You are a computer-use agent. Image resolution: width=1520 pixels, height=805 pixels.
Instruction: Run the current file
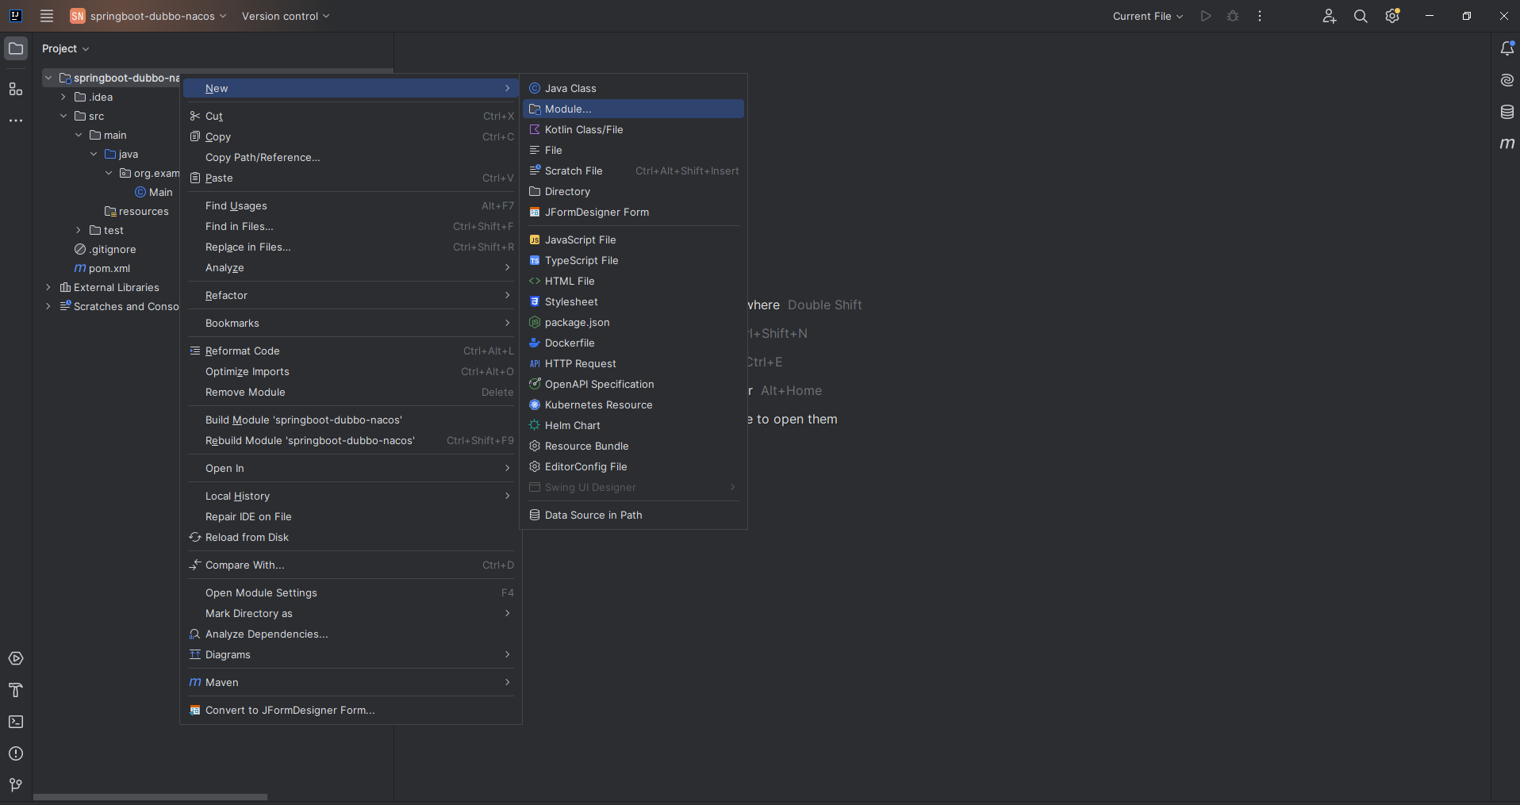click(1206, 16)
